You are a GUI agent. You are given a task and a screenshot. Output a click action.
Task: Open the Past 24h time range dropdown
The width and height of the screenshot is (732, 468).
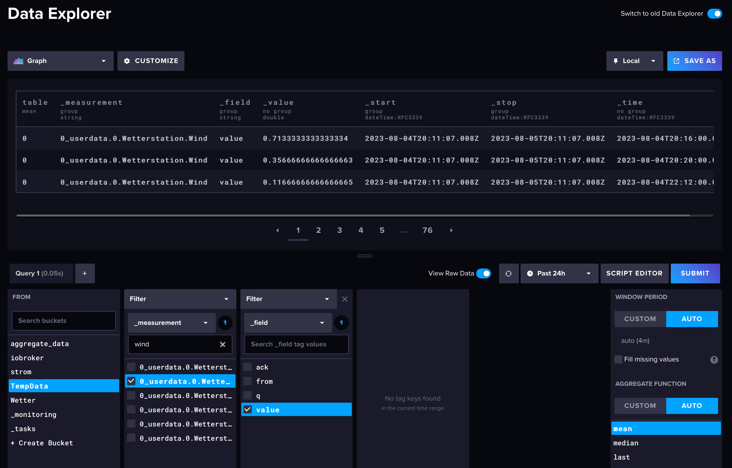click(559, 273)
